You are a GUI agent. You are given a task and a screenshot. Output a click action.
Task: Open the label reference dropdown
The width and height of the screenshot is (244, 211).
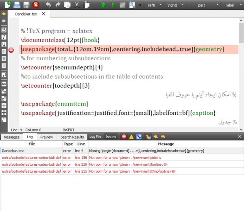coord(233,5)
